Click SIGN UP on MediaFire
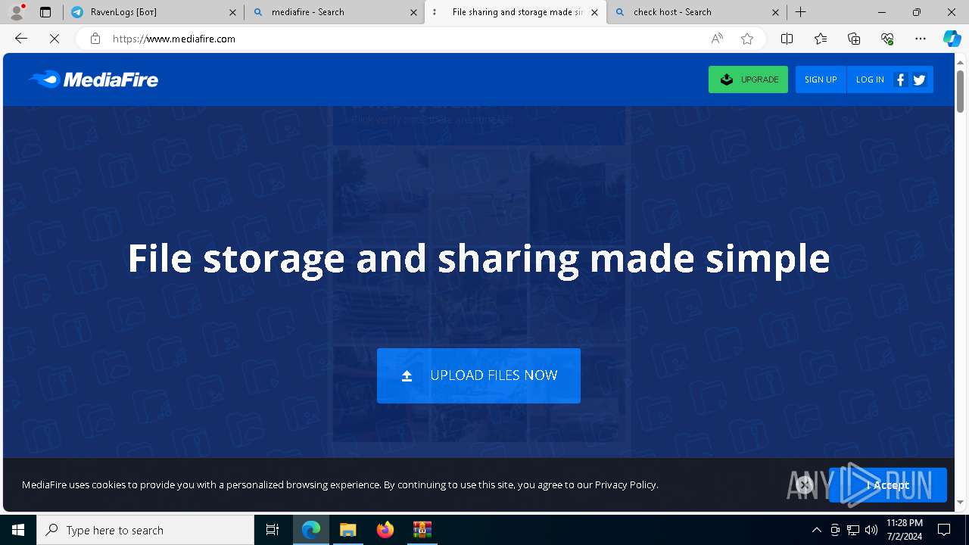 coord(821,79)
